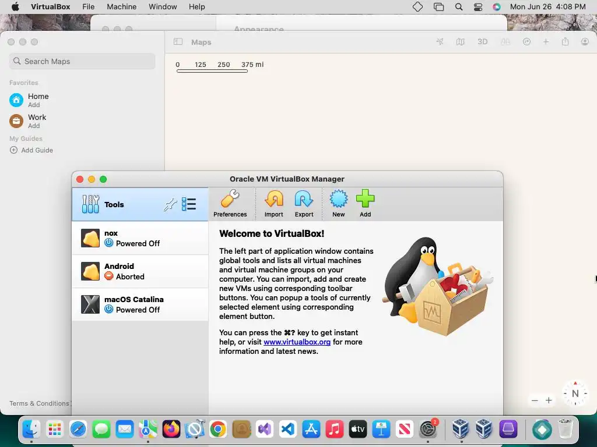Screen dimensions: 597x447
Task: Open the Apple menu
Action: tap(15, 7)
